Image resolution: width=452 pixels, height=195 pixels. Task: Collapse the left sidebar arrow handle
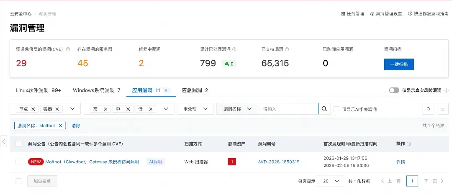click(3, 141)
